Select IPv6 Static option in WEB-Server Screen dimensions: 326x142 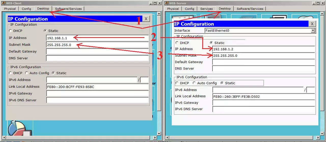(222, 83)
